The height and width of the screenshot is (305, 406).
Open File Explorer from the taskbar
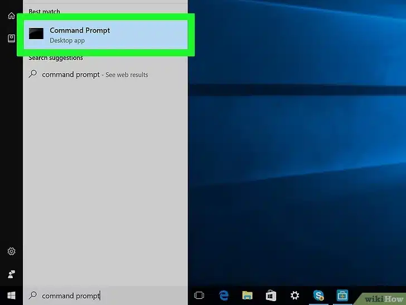[x=247, y=296]
